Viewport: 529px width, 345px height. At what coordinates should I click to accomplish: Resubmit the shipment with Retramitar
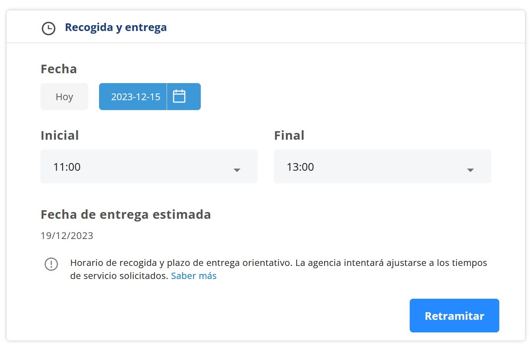[x=454, y=315]
